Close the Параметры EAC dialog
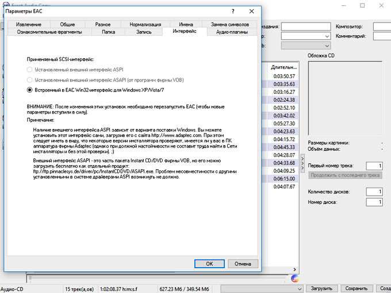Screen dimensions: 391x293 (251, 11)
